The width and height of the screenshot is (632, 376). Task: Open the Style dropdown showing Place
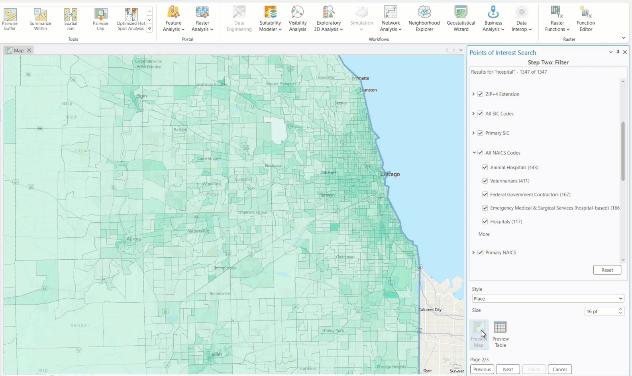tap(548, 299)
